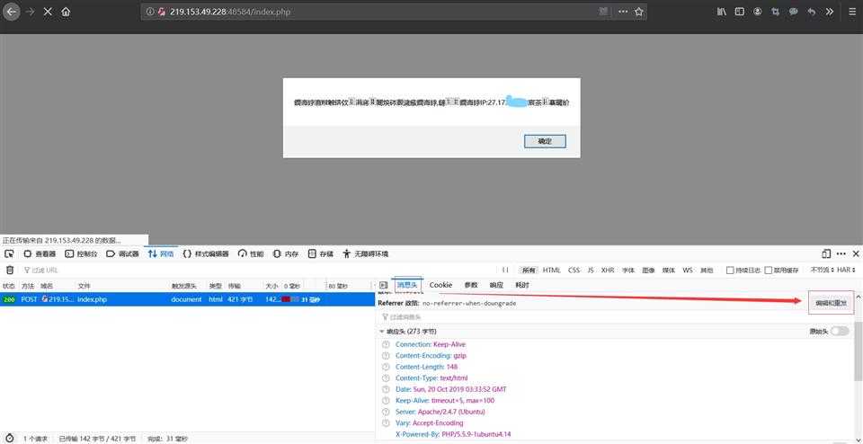Toggle raw headers switch for response headers

[x=840, y=332]
